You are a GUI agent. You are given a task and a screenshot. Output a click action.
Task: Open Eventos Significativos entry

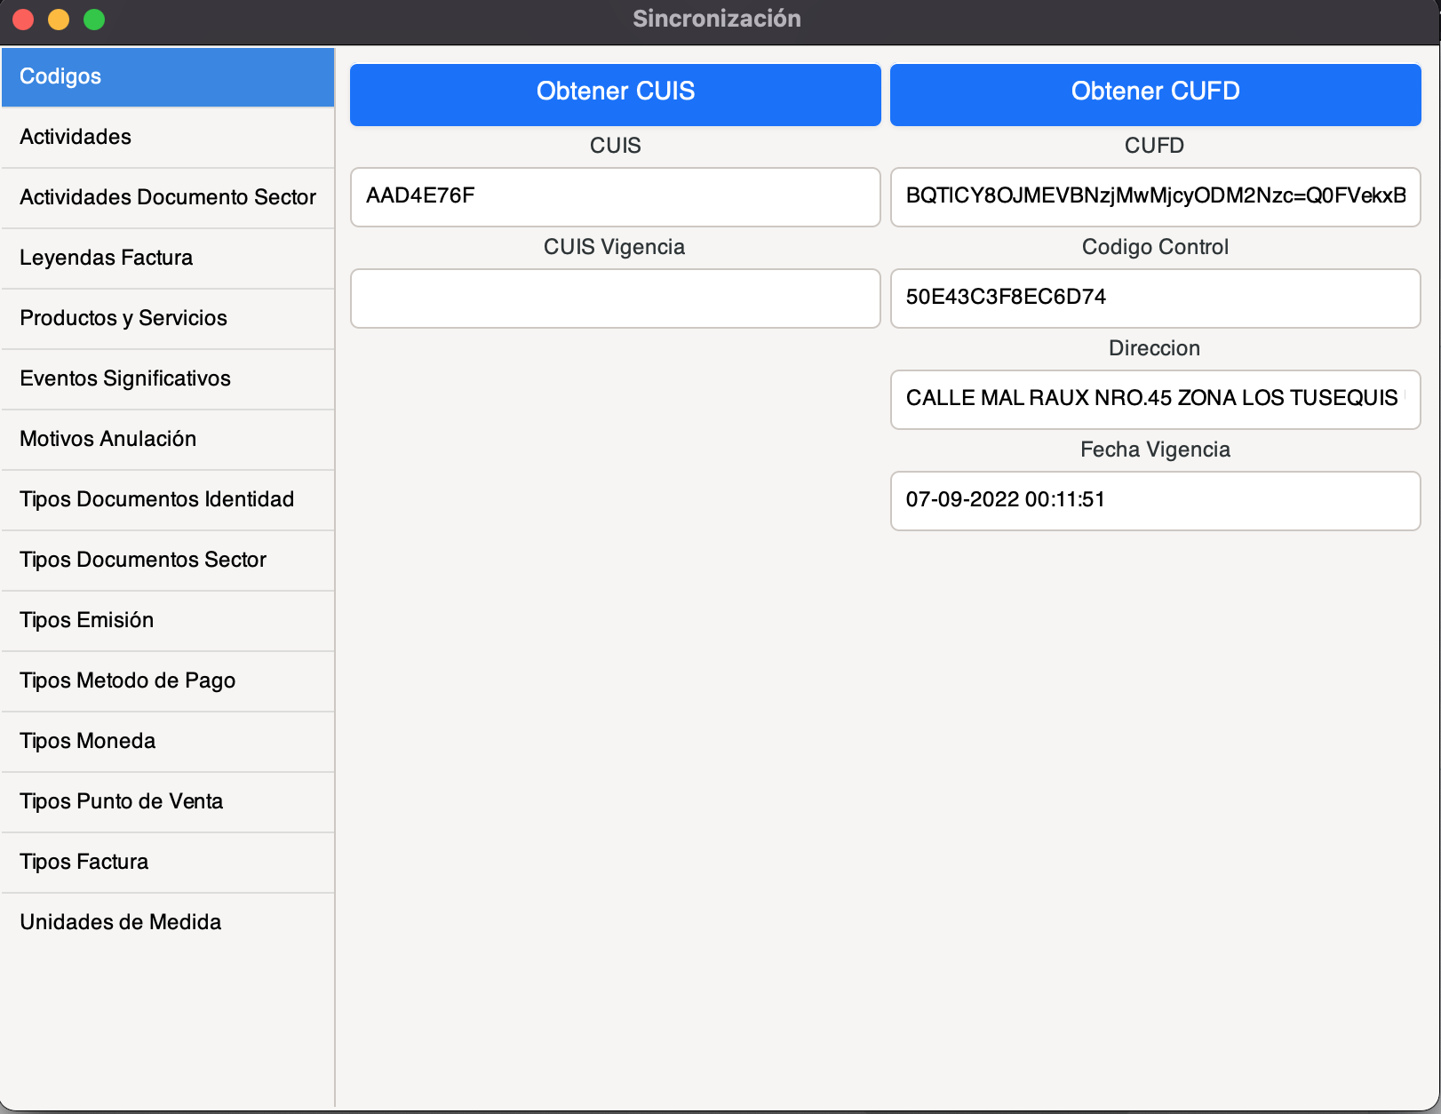tap(167, 379)
